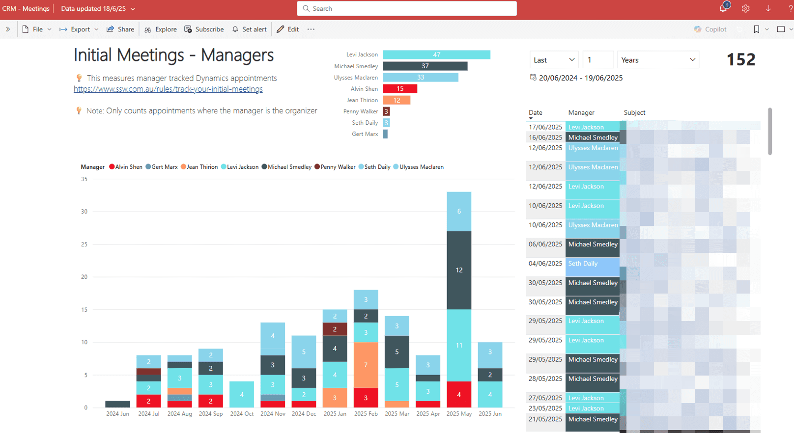This screenshot has width=794, height=433.
Task: Open the 'Years' period dropdown
Action: 658,60
